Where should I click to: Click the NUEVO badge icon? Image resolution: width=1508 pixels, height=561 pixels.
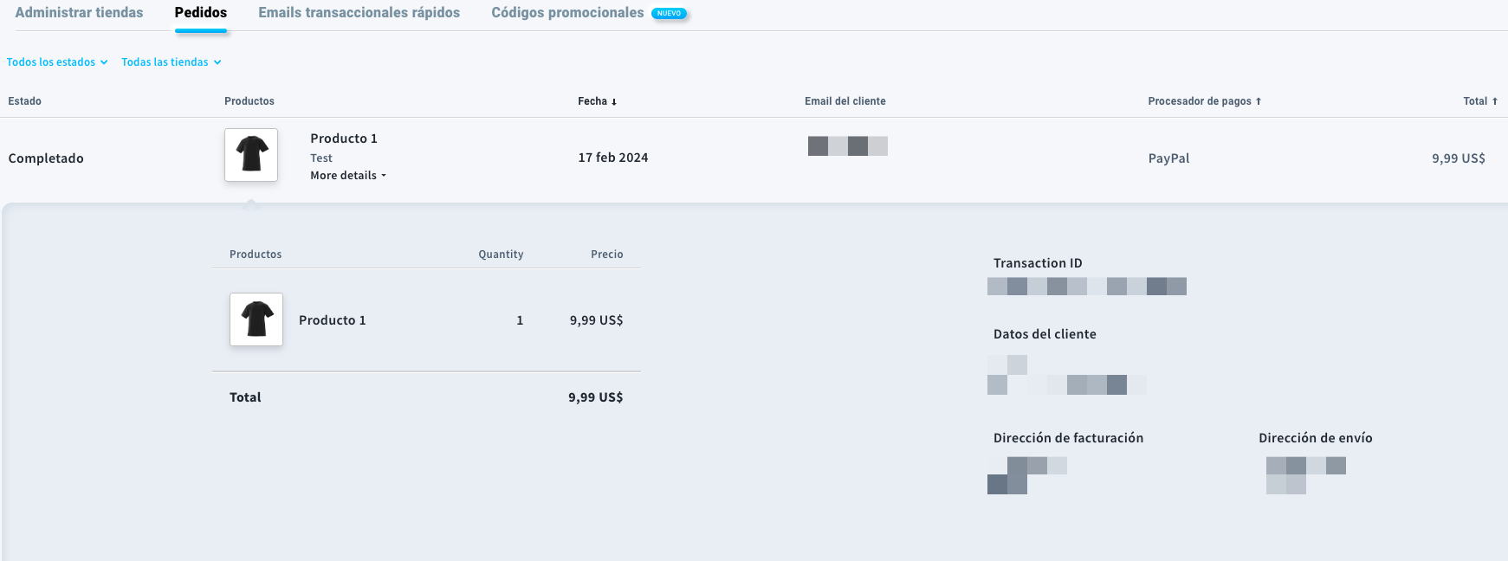tap(669, 14)
